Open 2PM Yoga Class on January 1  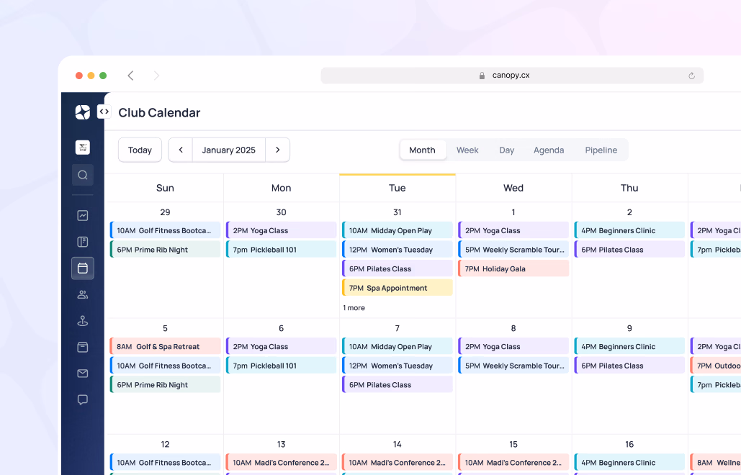click(x=513, y=230)
